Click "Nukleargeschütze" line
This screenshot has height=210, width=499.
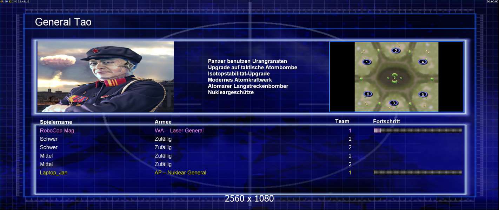coord(231,92)
